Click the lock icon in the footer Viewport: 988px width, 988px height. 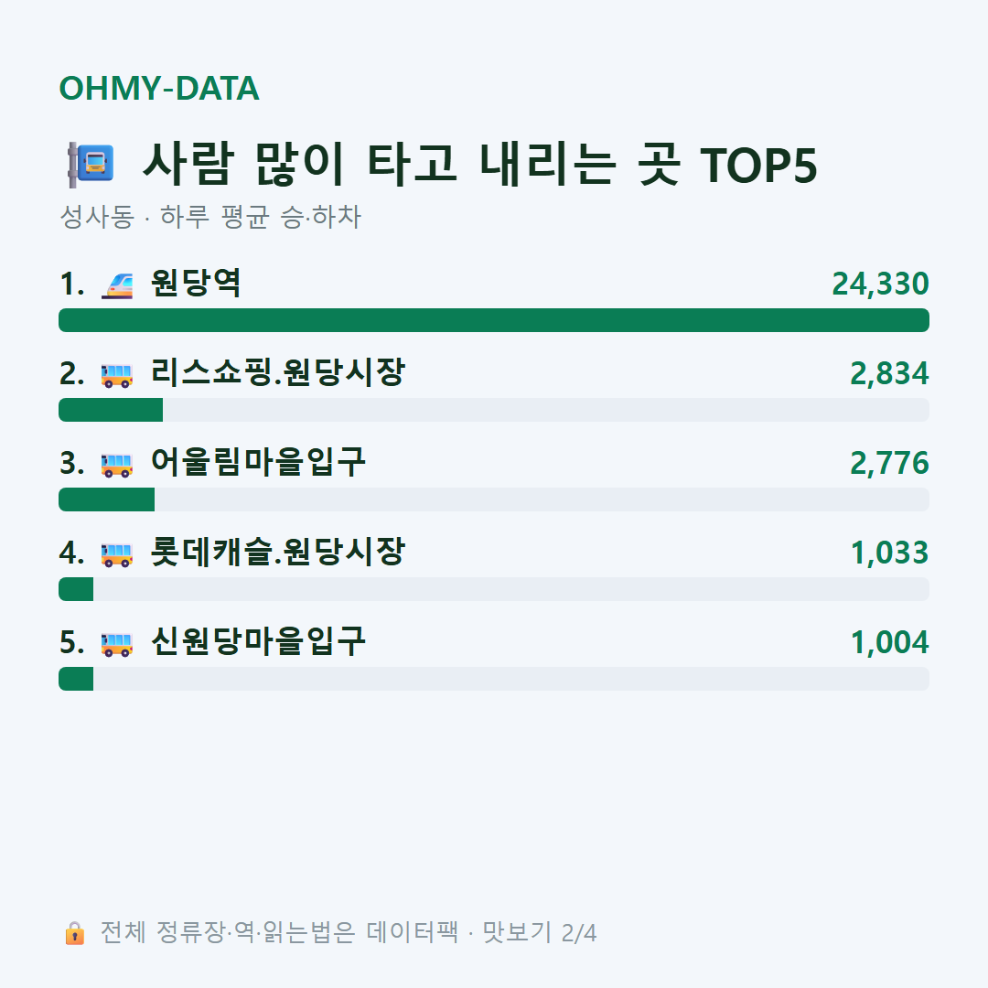pyautogui.click(x=74, y=933)
